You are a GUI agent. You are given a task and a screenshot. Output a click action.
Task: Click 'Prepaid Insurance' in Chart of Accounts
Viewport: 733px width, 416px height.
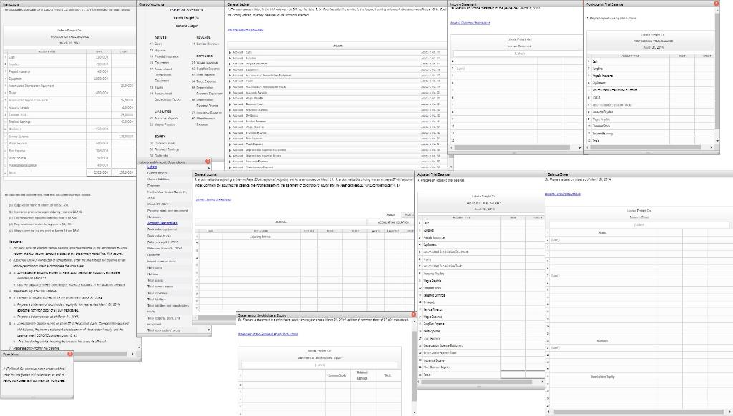tap(166, 56)
